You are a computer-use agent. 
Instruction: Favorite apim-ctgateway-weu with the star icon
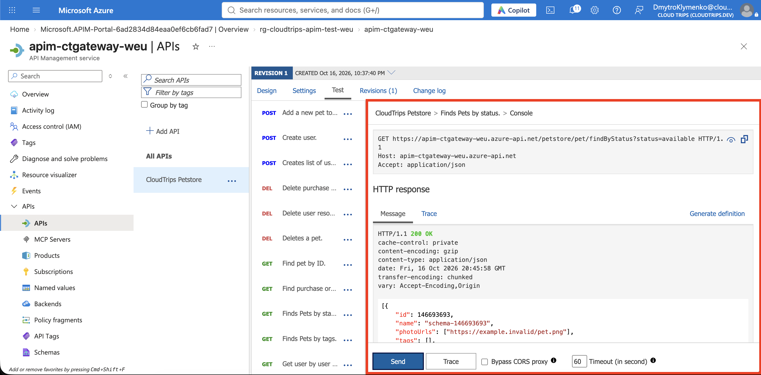[x=196, y=46]
